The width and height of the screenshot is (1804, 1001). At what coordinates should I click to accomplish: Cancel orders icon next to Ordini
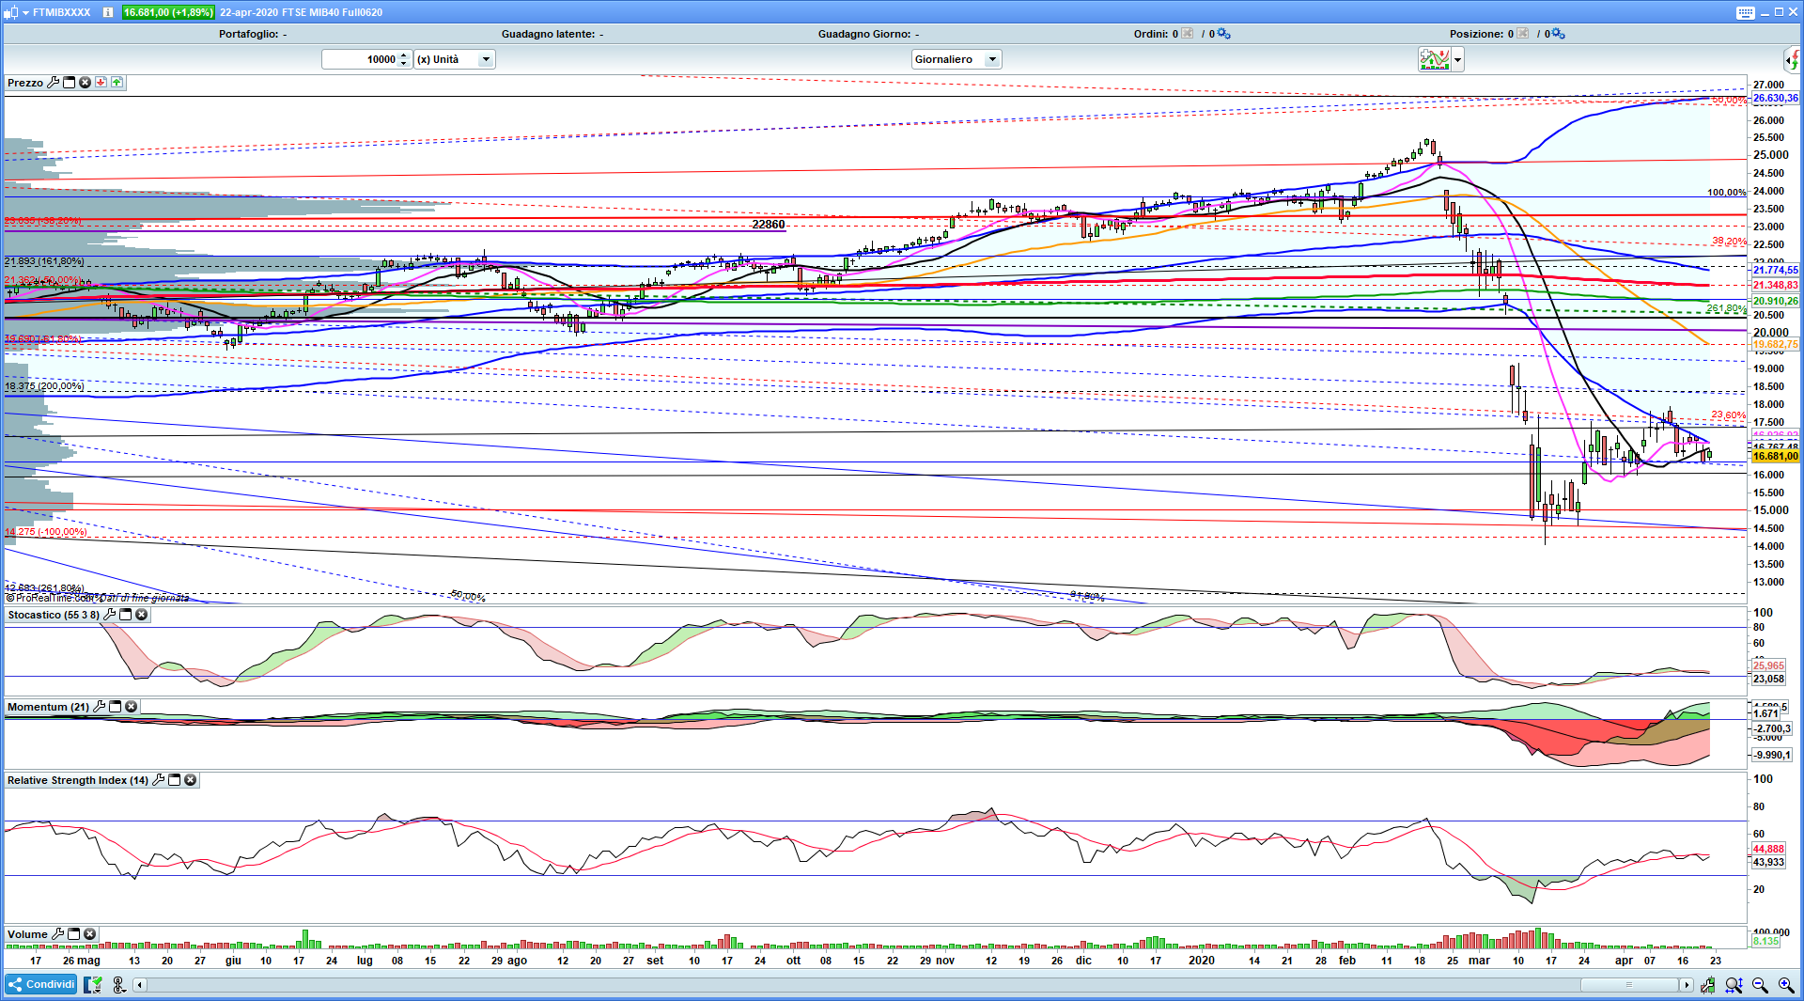(1188, 34)
